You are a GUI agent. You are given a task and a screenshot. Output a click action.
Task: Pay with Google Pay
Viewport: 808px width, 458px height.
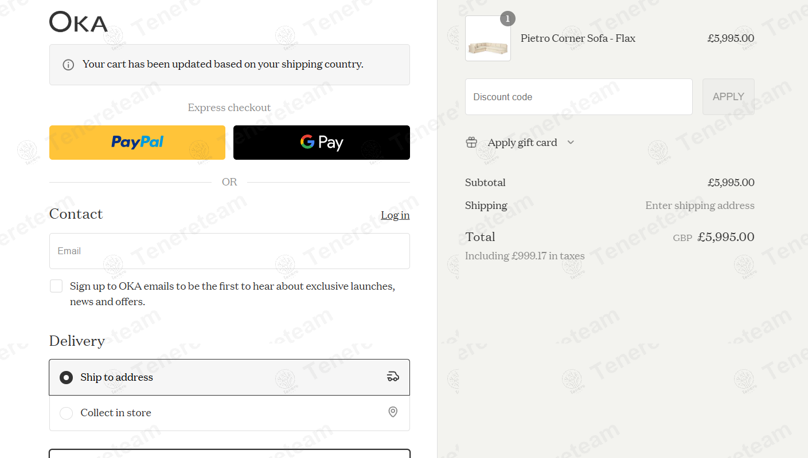point(321,143)
